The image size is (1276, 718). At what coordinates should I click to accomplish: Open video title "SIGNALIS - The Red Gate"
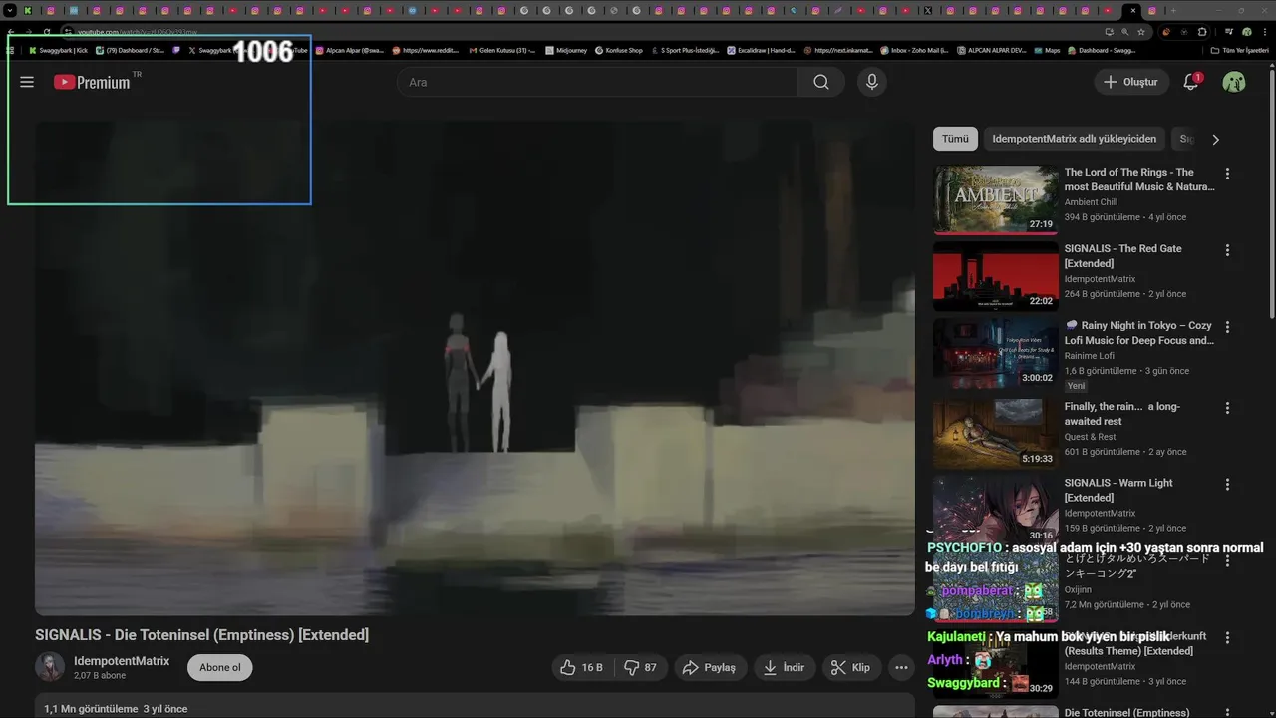pos(1122,256)
